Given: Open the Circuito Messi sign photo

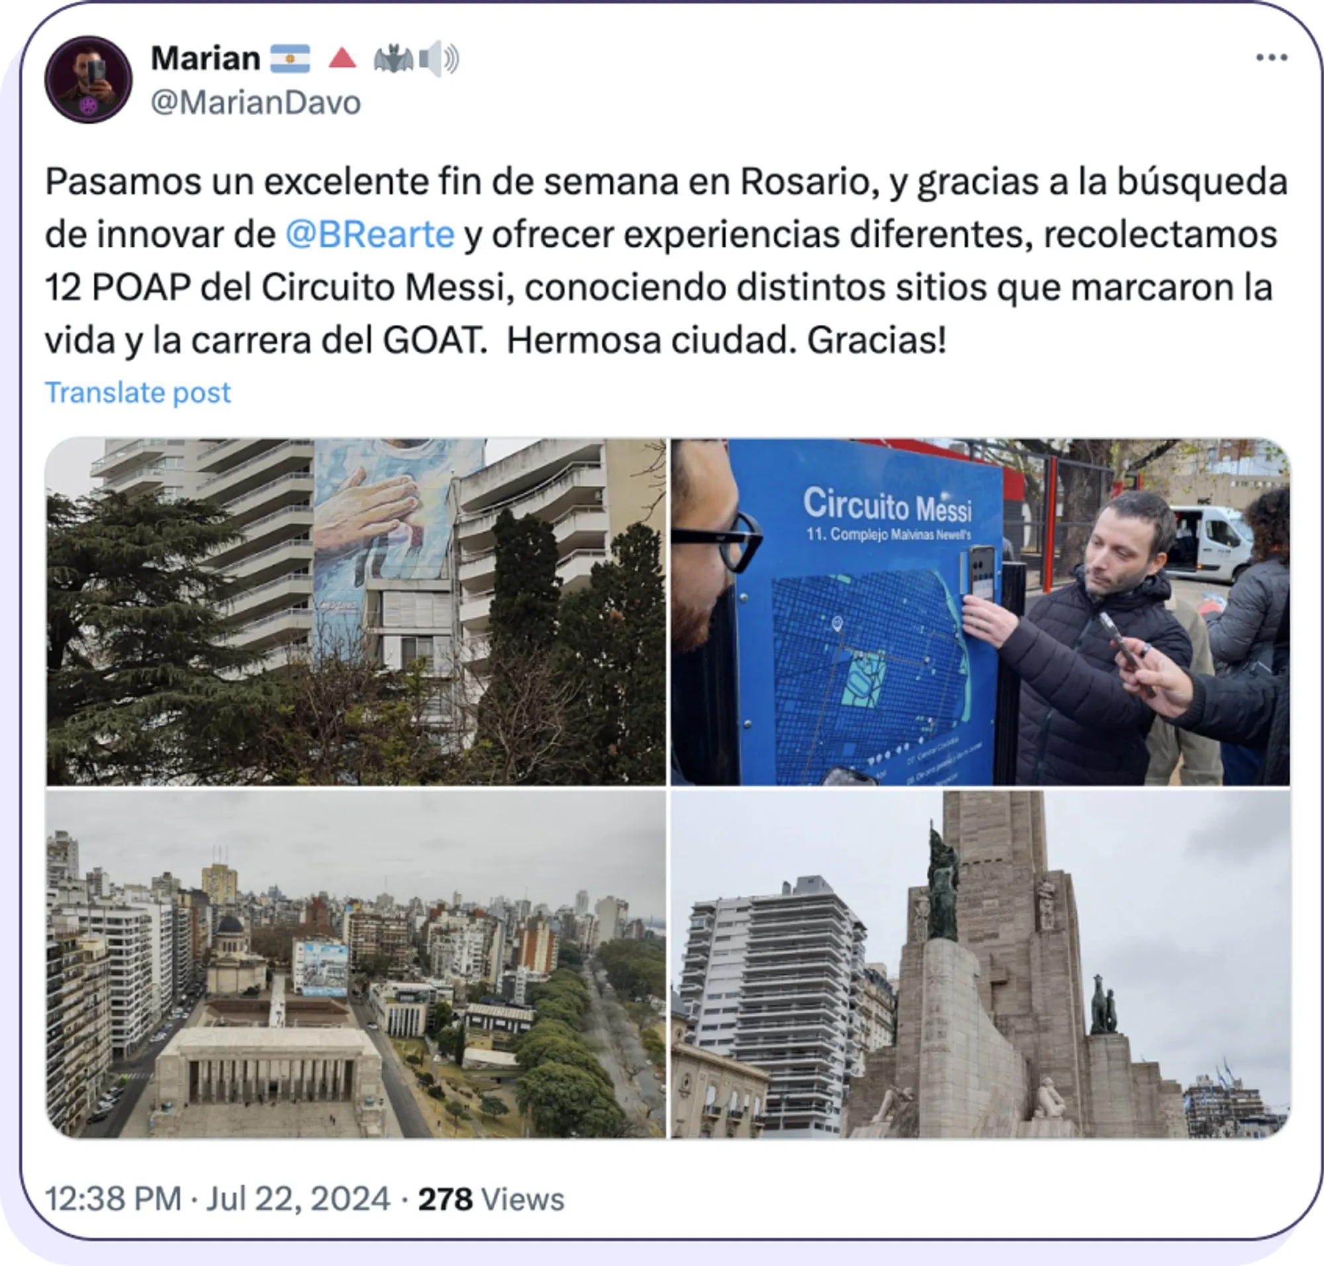Looking at the screenshot, I should (x=980, y=612).
